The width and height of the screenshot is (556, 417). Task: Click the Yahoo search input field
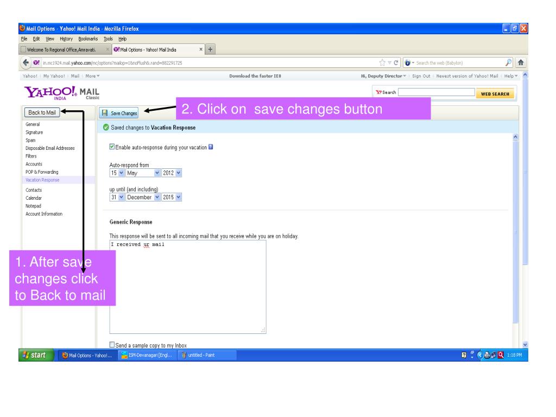click(x=436, y=92)
